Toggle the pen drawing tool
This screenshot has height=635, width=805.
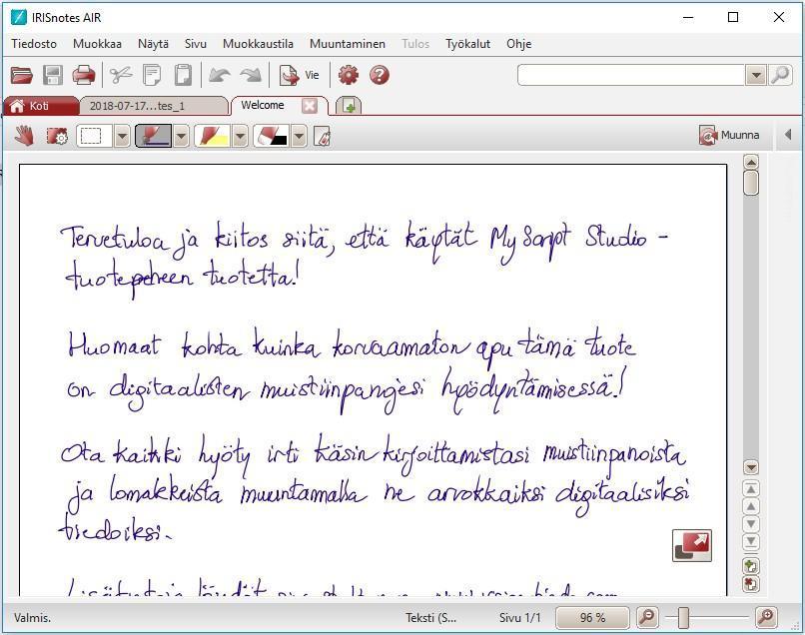coord(153,136)
